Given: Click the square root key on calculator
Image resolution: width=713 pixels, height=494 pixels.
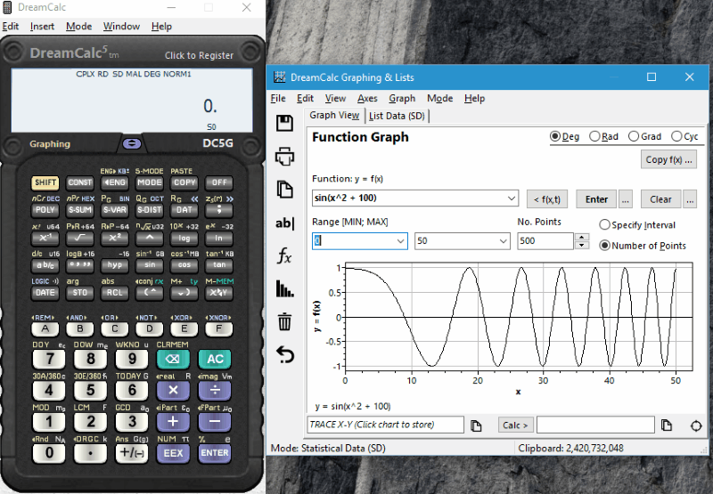Looking at the screenshot, I should pyautogui.click(x=80, y=238).
